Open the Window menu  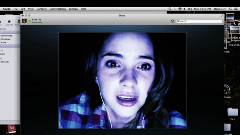click(73, 9)
